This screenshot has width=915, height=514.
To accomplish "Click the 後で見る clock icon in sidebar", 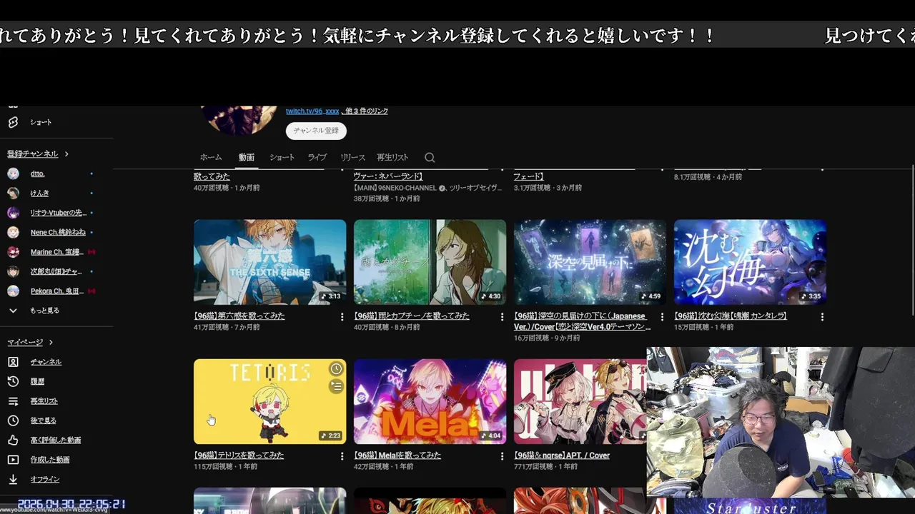I will (x=13, y=420).
